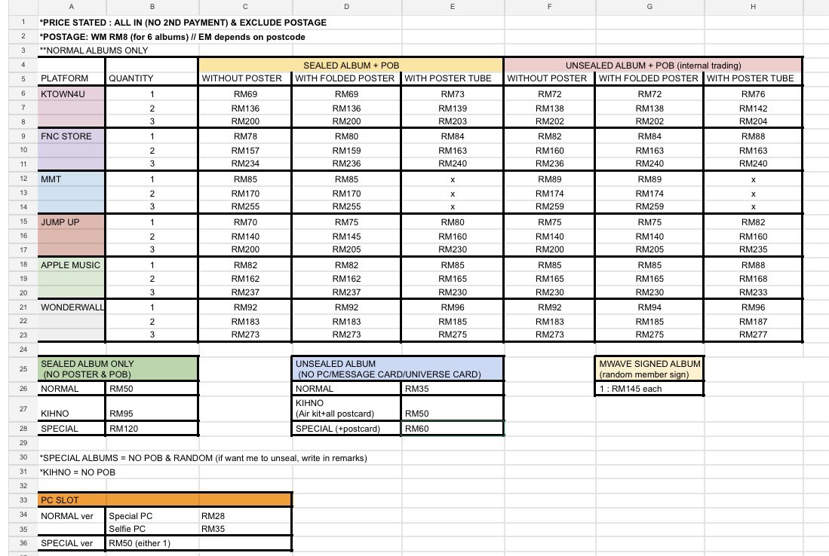Click the SPECIAL (+postcard) cell

[346, 429]
